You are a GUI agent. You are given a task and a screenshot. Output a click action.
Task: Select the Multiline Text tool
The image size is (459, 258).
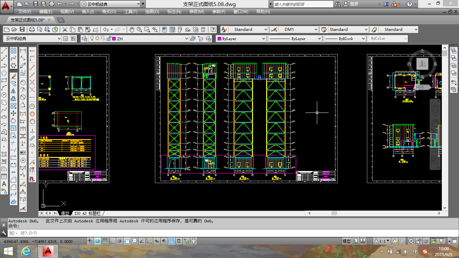coord(4,184)
